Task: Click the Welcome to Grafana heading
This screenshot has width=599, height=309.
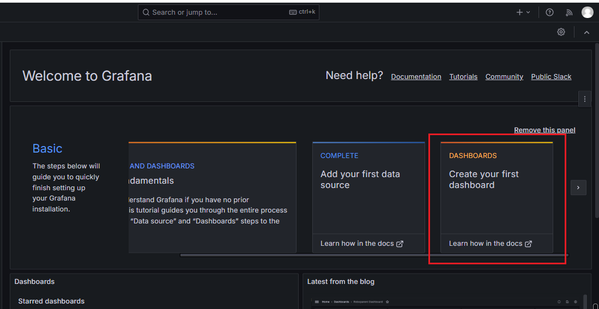Action: click(x=87, y=76)
